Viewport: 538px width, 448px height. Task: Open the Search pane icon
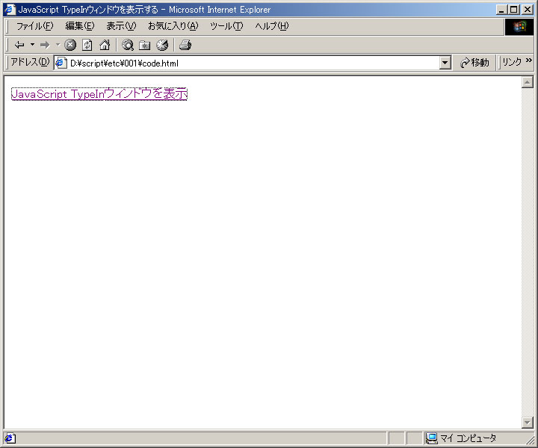[128, 45]
